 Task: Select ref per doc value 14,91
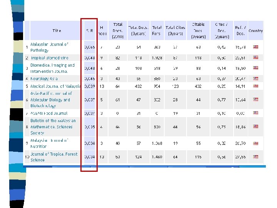[x=240, y=86]
